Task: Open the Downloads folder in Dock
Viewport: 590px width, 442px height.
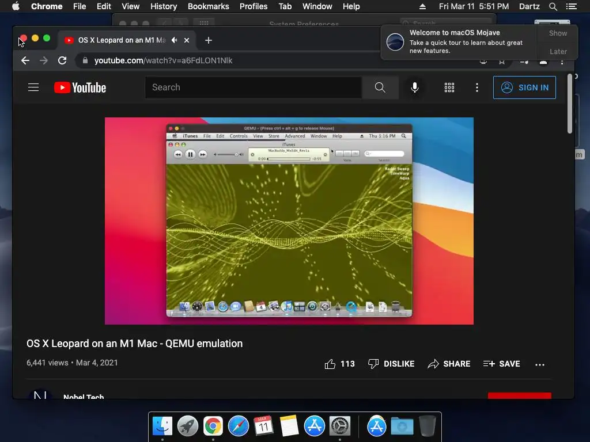Action: (402, 426)
